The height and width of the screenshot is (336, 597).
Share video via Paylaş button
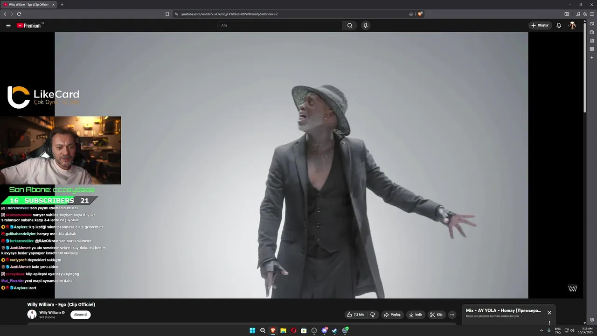tap(392, 315)
